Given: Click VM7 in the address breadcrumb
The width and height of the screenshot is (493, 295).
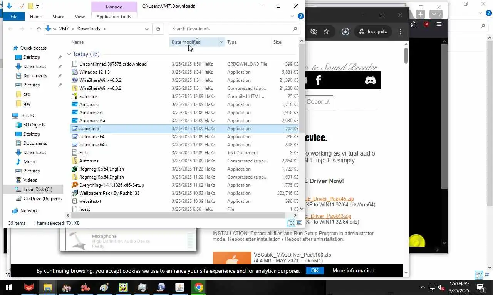Looking at the screenshot, I should point(64,29).
